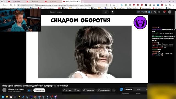Open YouTube notifications bell
Viewport: 176px width, 99px height.
tap(164, 12)
